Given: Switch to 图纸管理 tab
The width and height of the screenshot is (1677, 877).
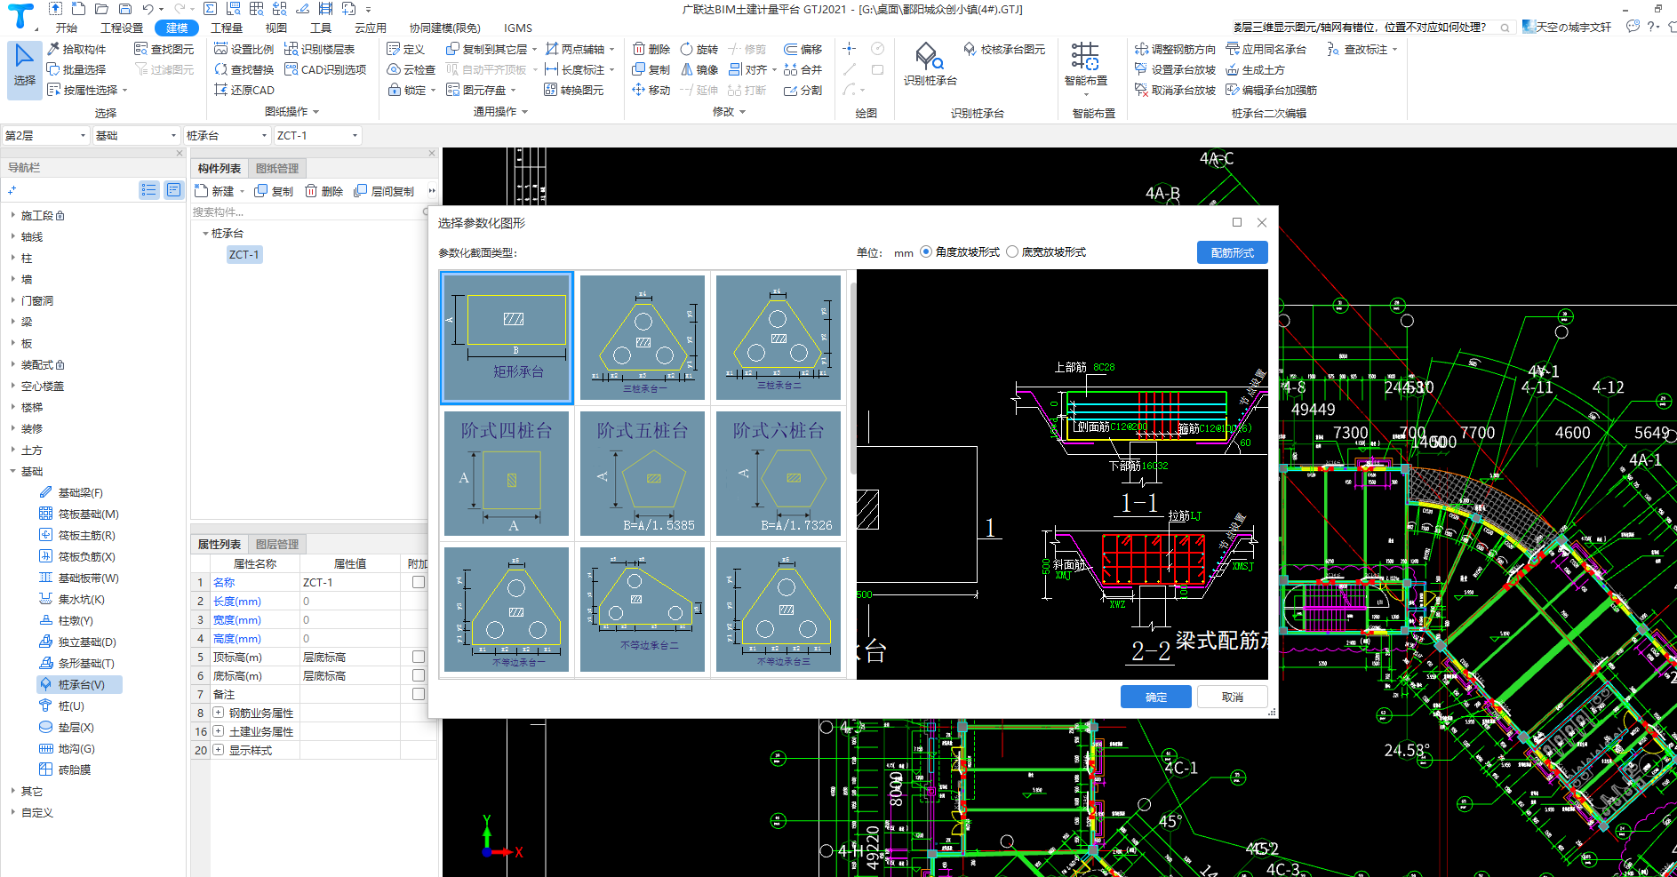Looking at the screenshot, I should click(x=277, y=168).
